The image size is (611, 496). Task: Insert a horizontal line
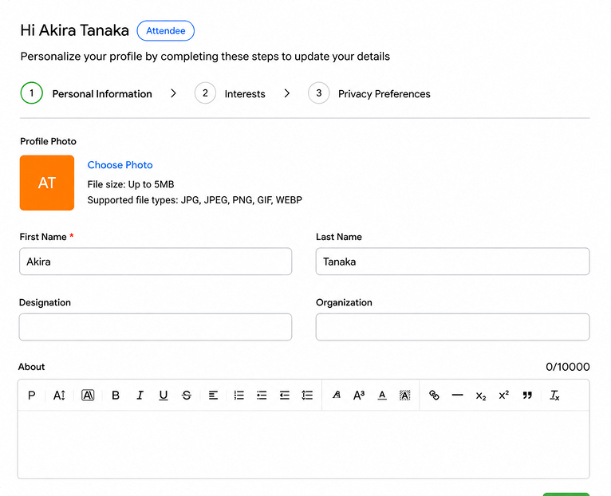[458, 396]
